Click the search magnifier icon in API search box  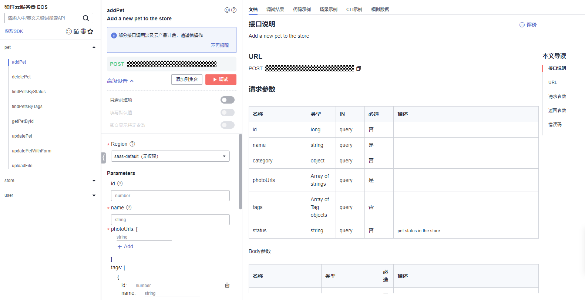pos(86,18)
